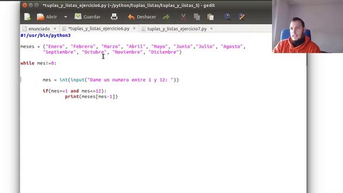The image size is (343, 193).
Task: Click the shebang line #!/usr/bin/python3
Action: (x=46, y=35)
